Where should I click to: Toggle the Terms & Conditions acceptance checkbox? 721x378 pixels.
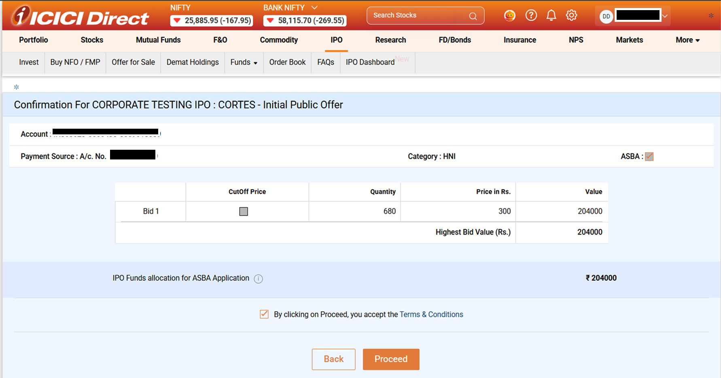point(264,314)
